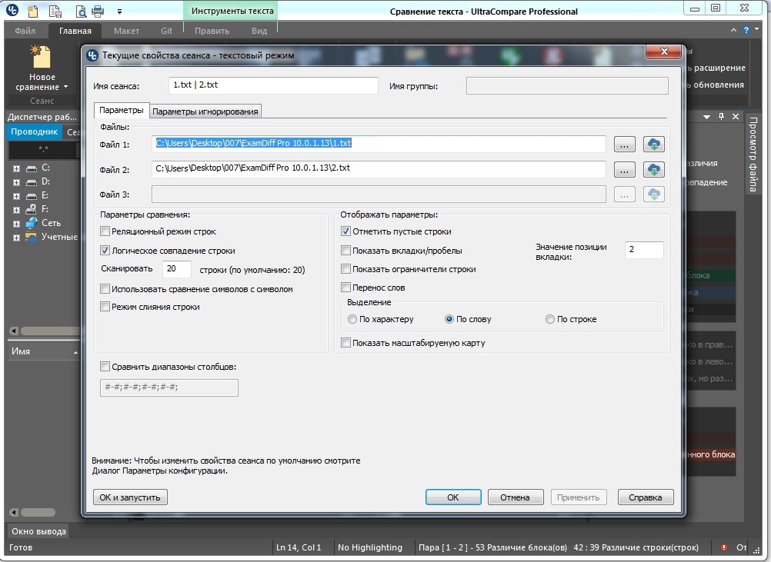
Task: Uncheck Отметить пустые строки
Action: 345,231
